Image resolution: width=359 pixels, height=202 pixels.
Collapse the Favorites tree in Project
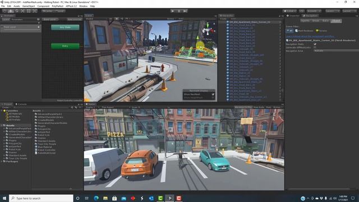(x=2, y=111)
